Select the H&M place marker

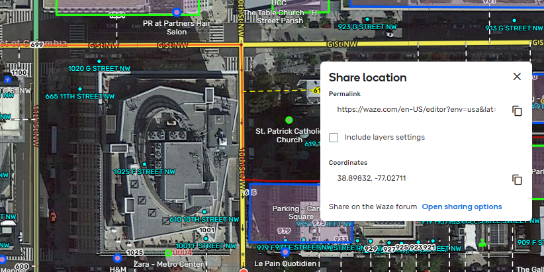point(117,258)
